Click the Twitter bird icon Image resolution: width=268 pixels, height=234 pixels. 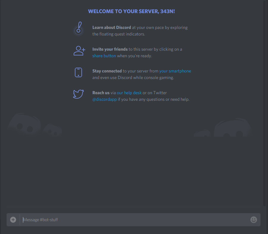[78, 94]
